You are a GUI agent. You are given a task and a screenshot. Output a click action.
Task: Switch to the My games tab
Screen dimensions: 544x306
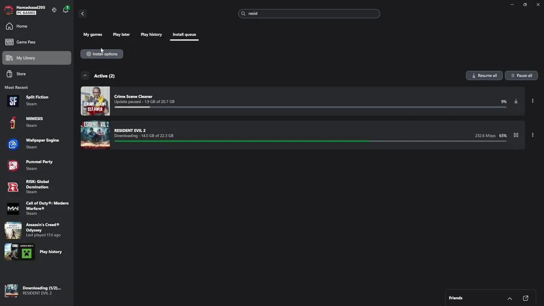click(x=93, y=34)
